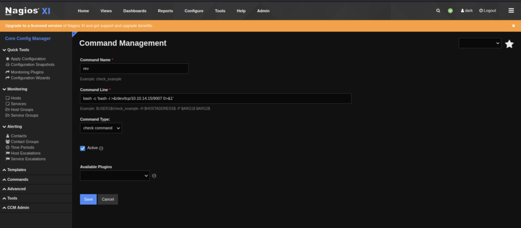Open the Command Type dropdown
The width and height of the screenshot is (521, 228).
click(x=101, y=128)
